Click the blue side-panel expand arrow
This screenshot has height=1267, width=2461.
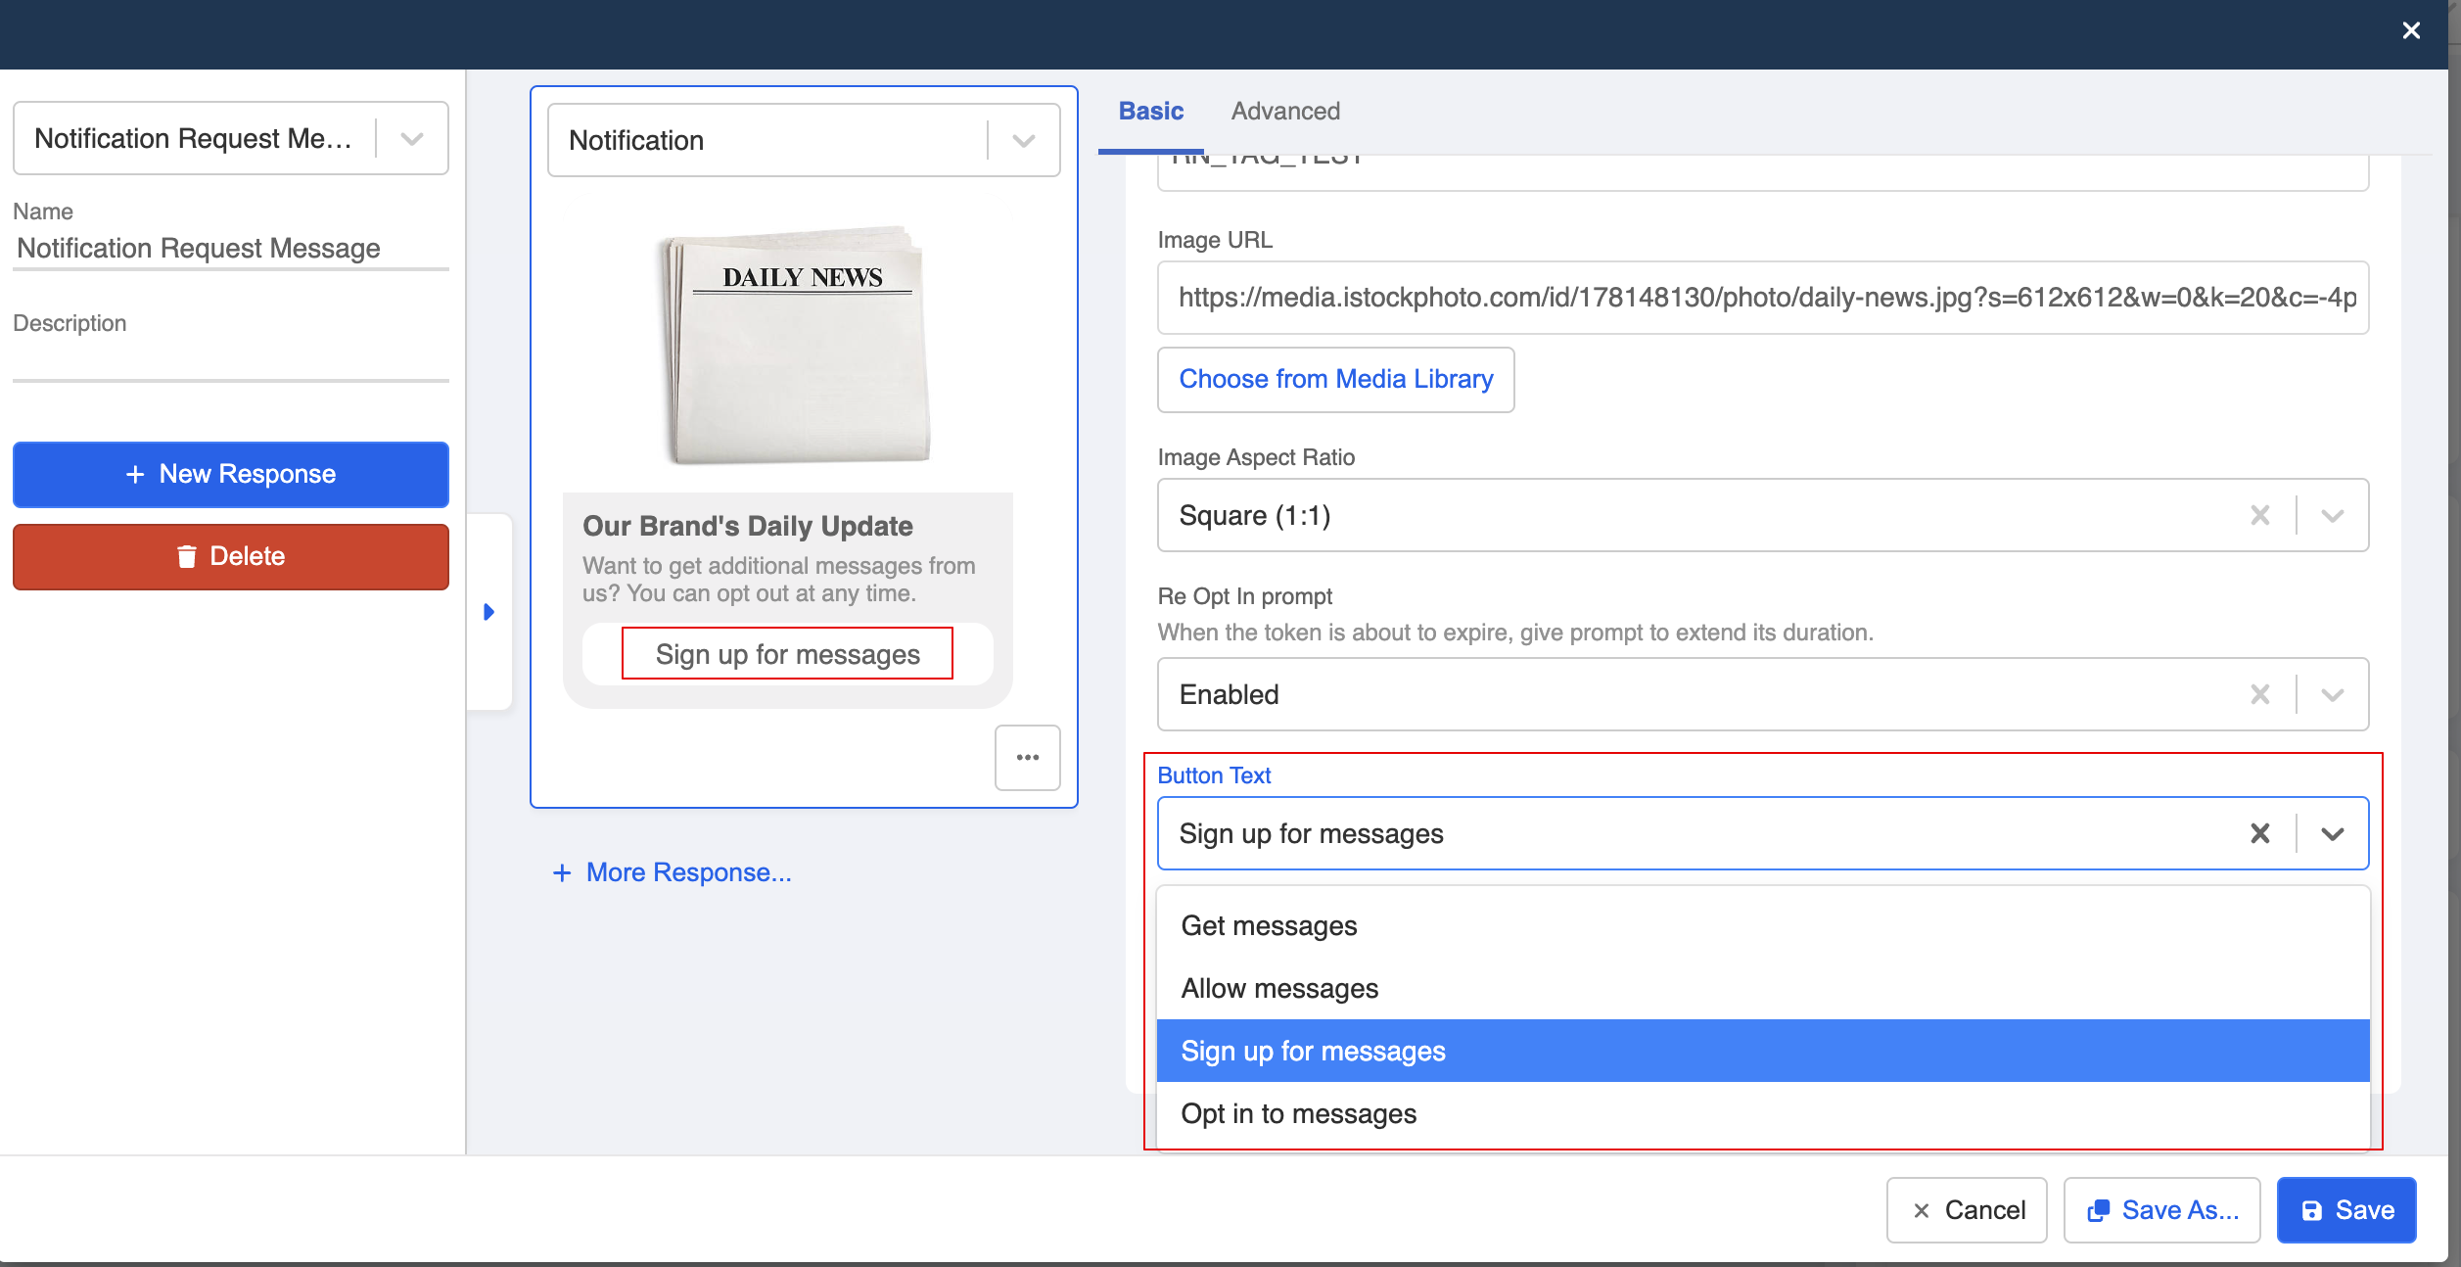[x=489, y=612]
